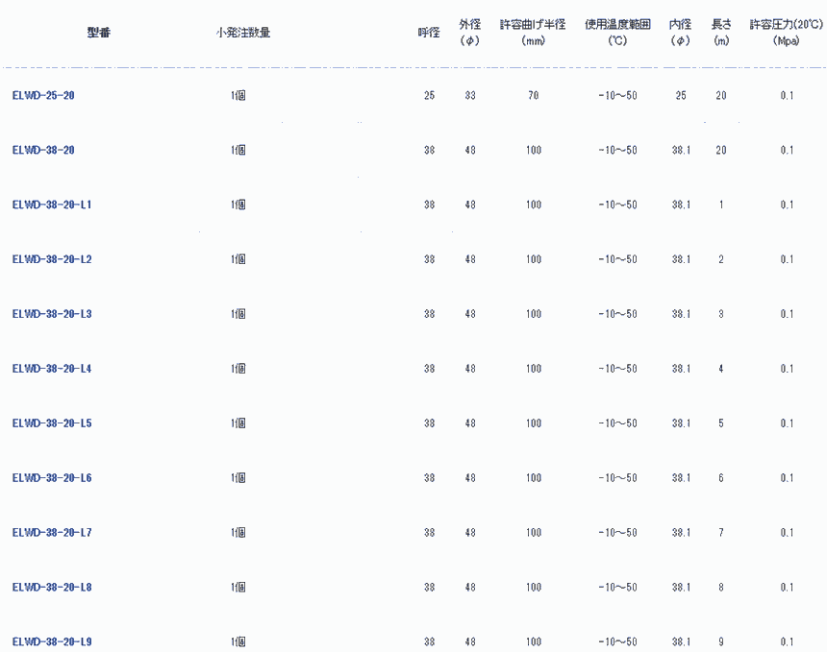Click the 内径 (φ) column header

tap(681, 34)
